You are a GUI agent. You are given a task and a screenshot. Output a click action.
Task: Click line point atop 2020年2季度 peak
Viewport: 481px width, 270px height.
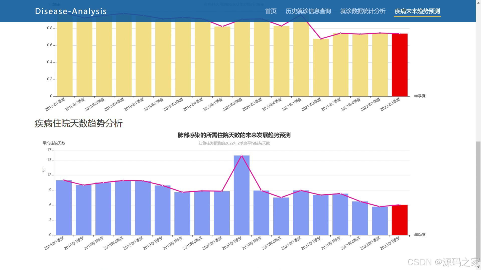coord(242,155)
